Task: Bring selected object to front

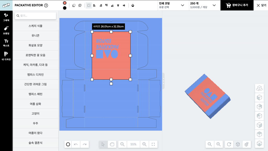Action: [x=80, y=5]
